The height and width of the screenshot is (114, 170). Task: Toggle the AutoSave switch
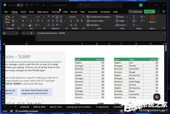(x=20, y=5)
